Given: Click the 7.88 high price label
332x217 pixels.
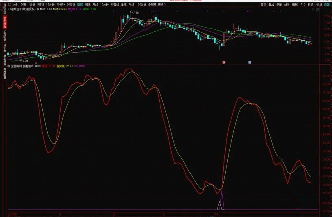Looking at the screenshot, I should pyautogui.click(x=136, y=13).
